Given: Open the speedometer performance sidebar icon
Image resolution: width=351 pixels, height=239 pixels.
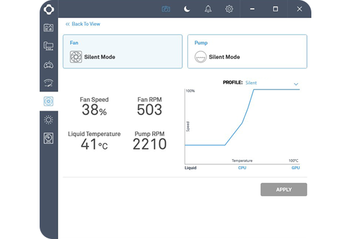Looking at the screenshot, I should pos(49,83).
